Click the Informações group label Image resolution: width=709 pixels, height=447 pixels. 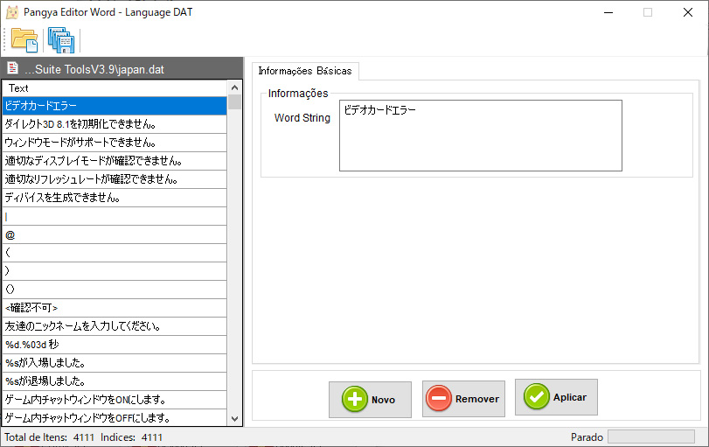298,94
